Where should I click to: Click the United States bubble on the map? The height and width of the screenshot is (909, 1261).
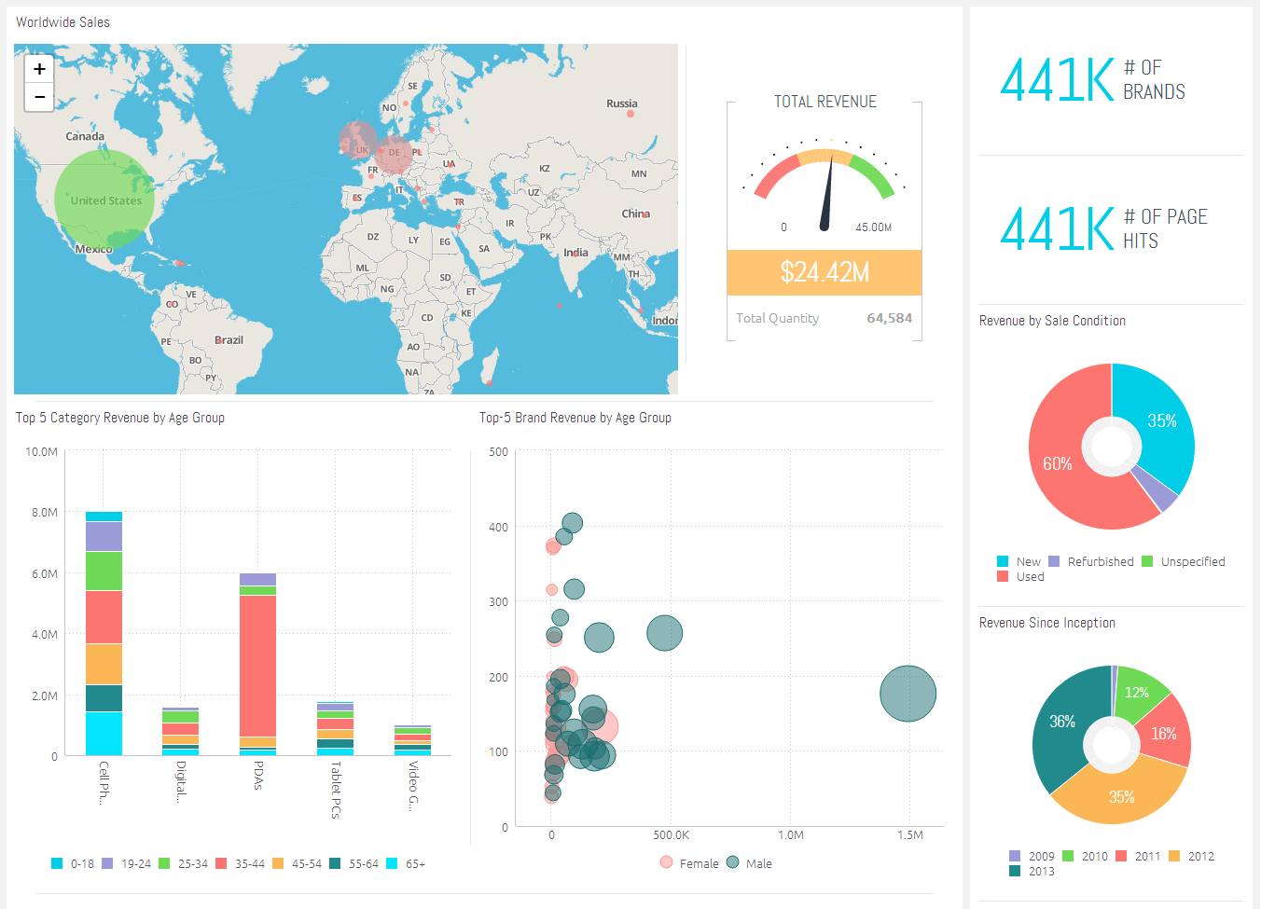pos(104,200)
